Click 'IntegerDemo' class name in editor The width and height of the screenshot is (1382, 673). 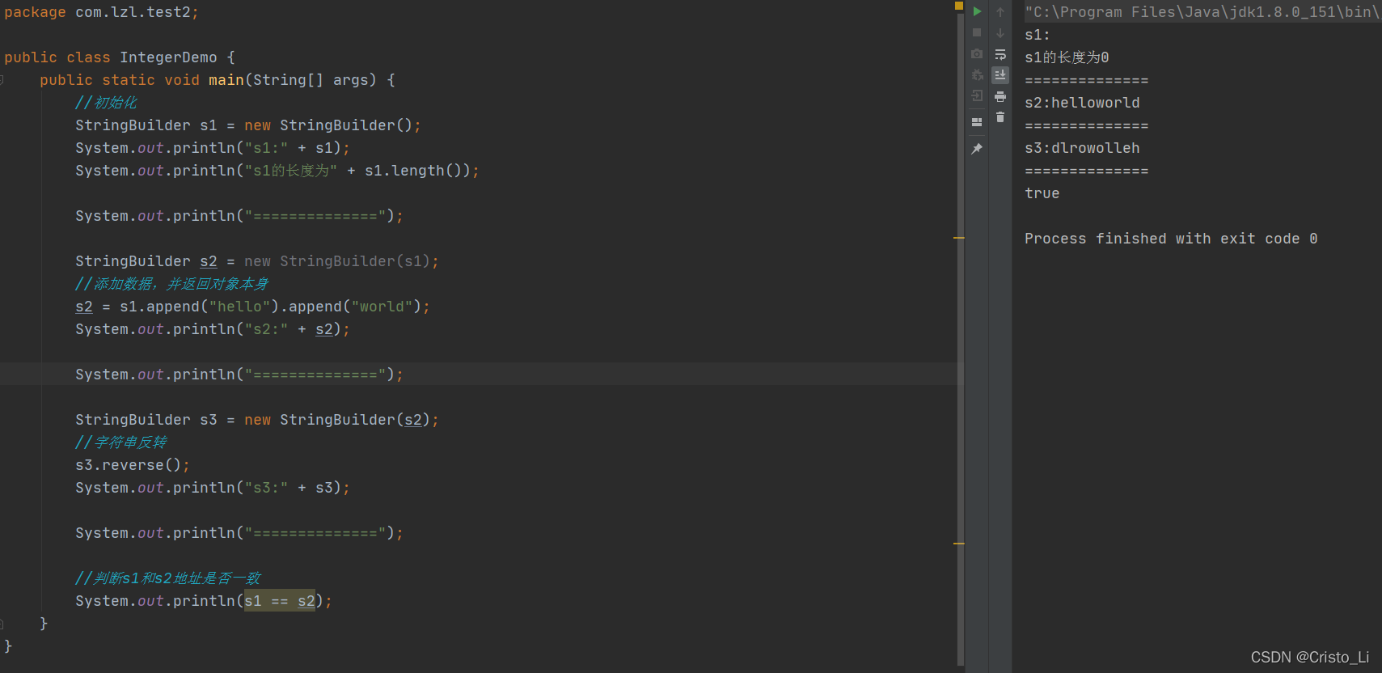point(168,57)
